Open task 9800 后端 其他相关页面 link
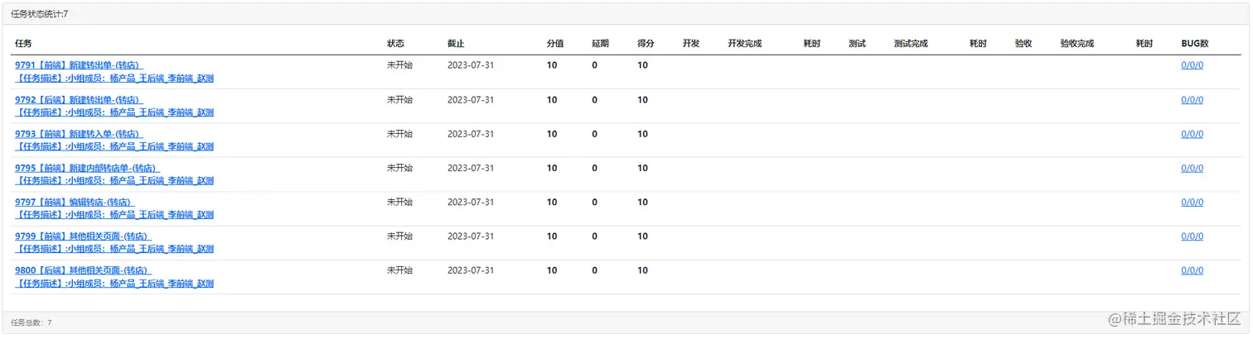1253x339 pixels. tap(83, 270)
